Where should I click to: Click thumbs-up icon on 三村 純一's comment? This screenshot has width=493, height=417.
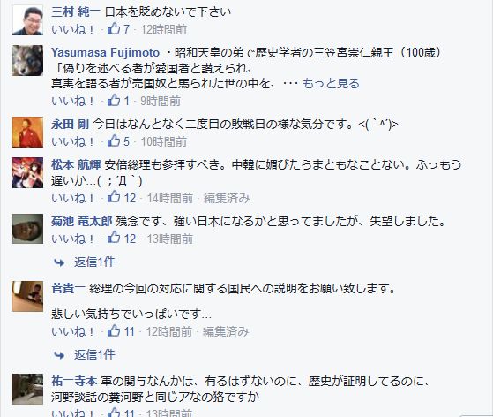[x=114, y=28]
